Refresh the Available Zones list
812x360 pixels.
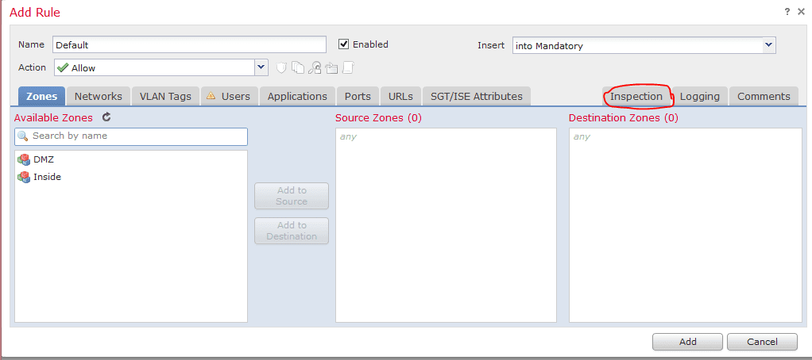click(x=106, y=117)
